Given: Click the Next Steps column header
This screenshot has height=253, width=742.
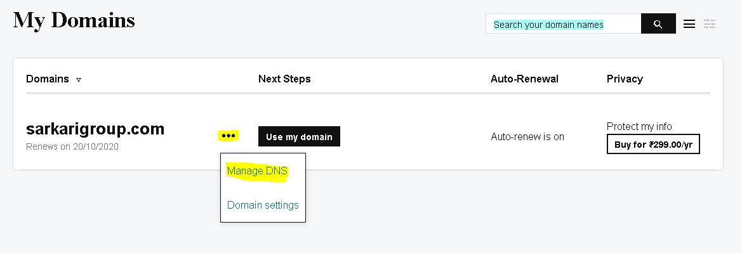Looking at the screenshot, I should 284,79.
